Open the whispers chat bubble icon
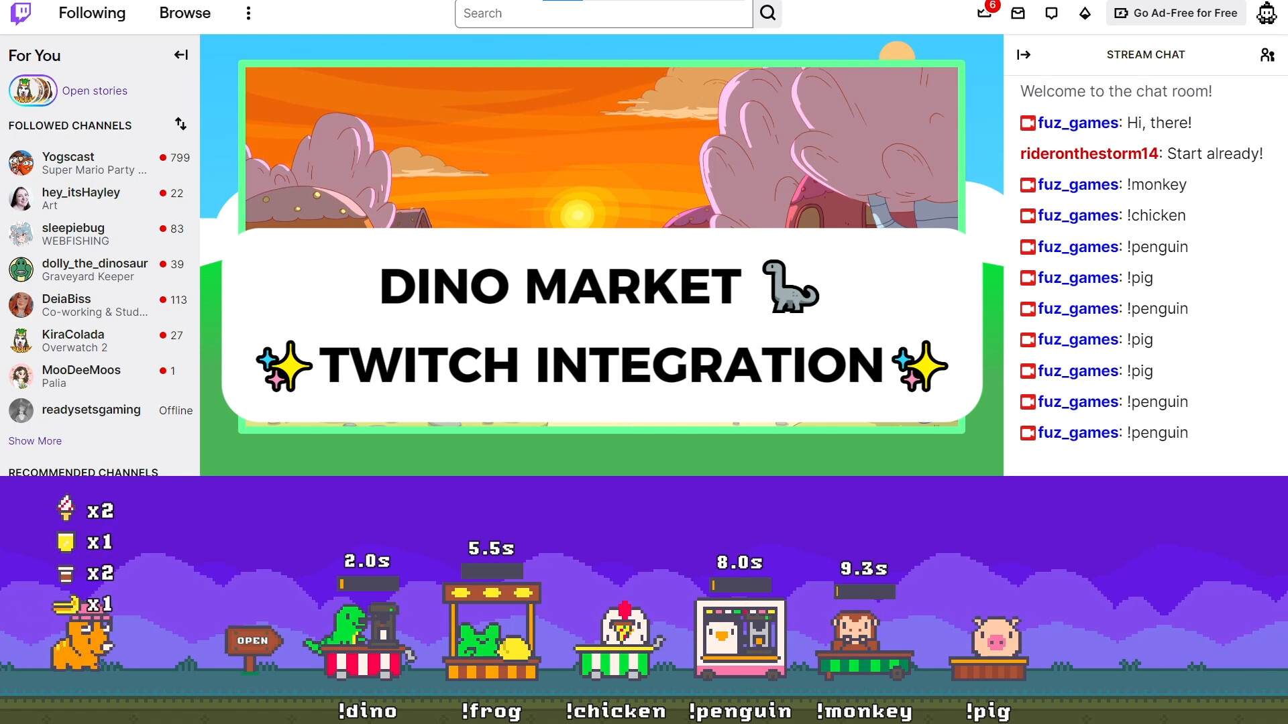1288x724 pixels. (1051, 13)
